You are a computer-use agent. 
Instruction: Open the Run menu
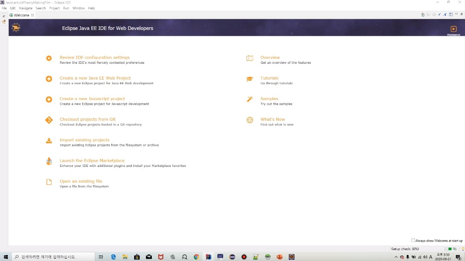pos(66,8)
